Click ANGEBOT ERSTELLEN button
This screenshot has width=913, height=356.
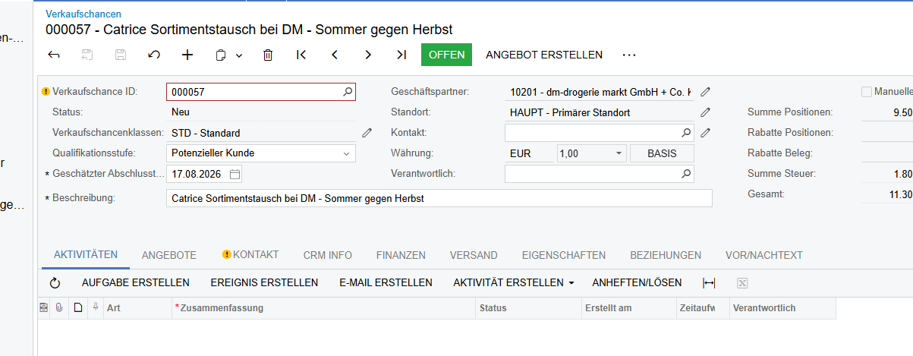pos(544,55)
